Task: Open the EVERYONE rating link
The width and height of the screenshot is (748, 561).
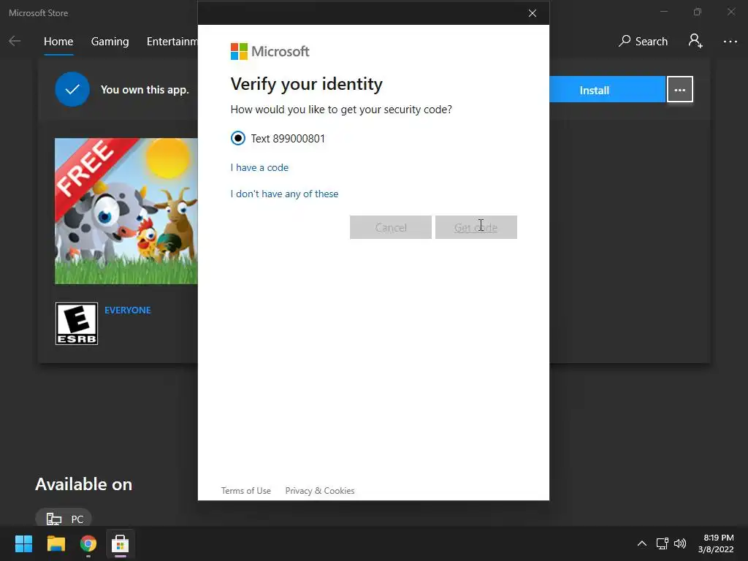Action: coord(127,310)
